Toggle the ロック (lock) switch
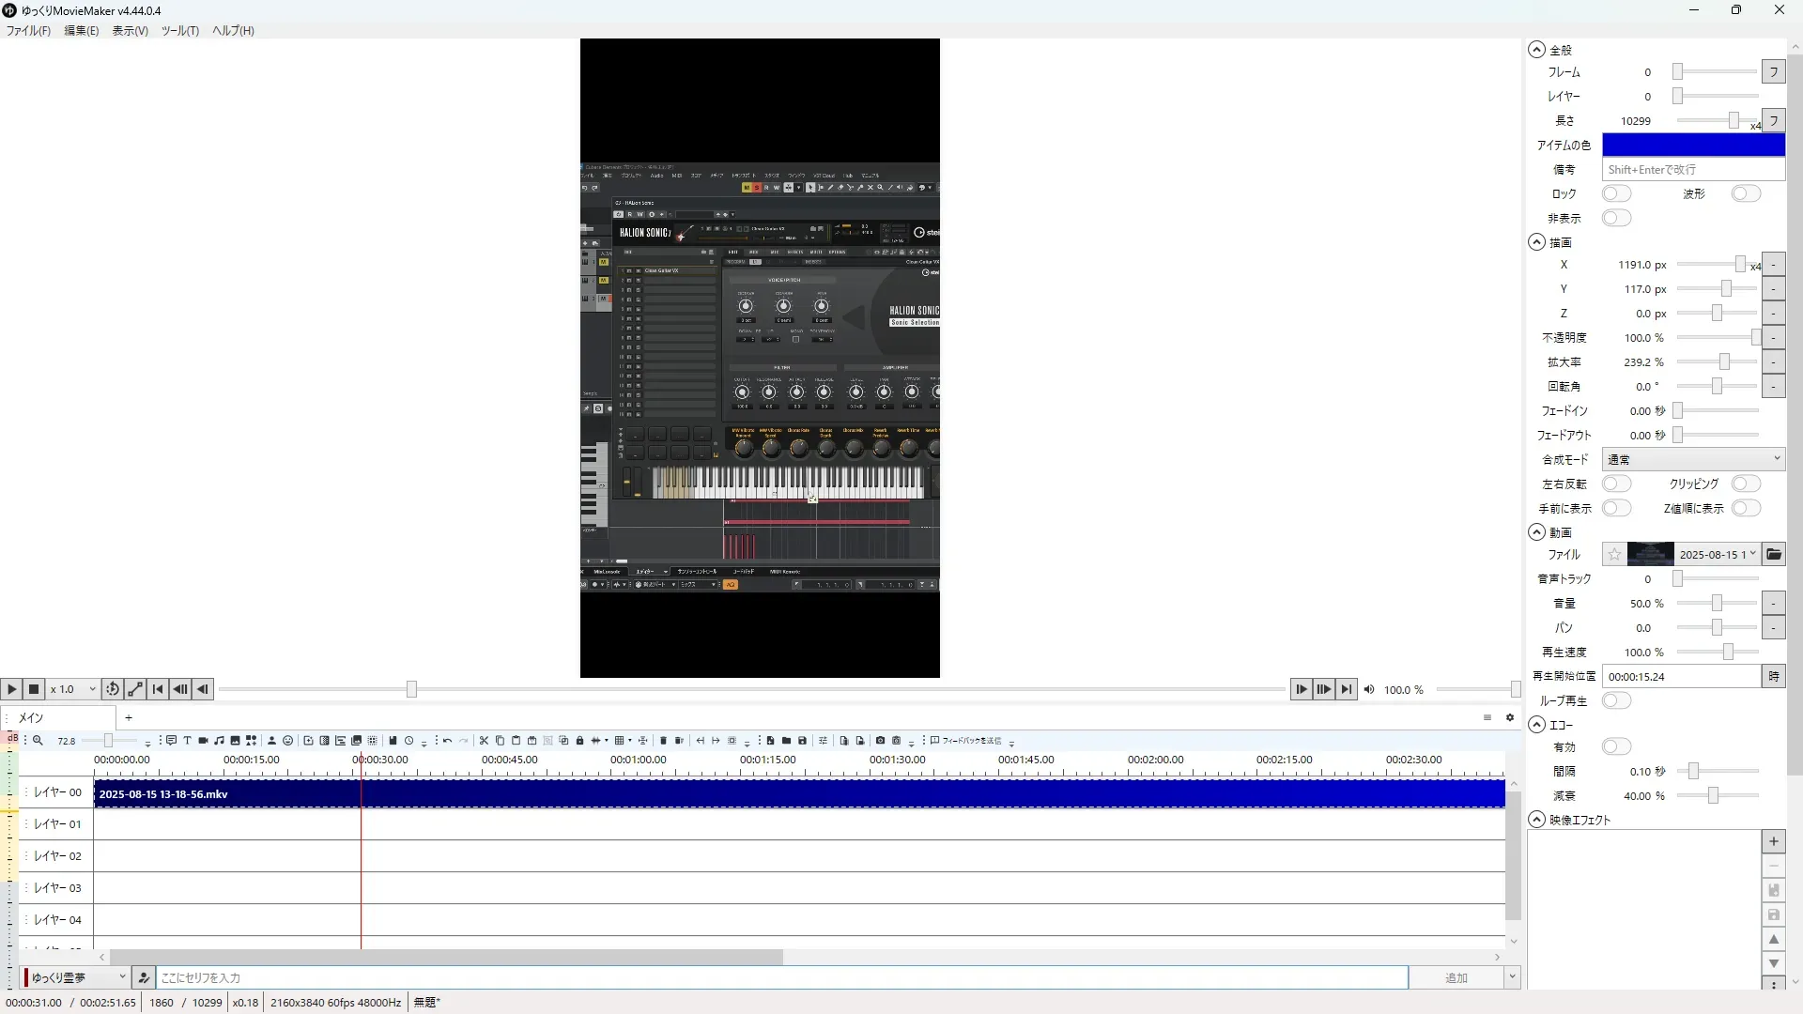The image size is (1803, 1014). point(1616,193)
